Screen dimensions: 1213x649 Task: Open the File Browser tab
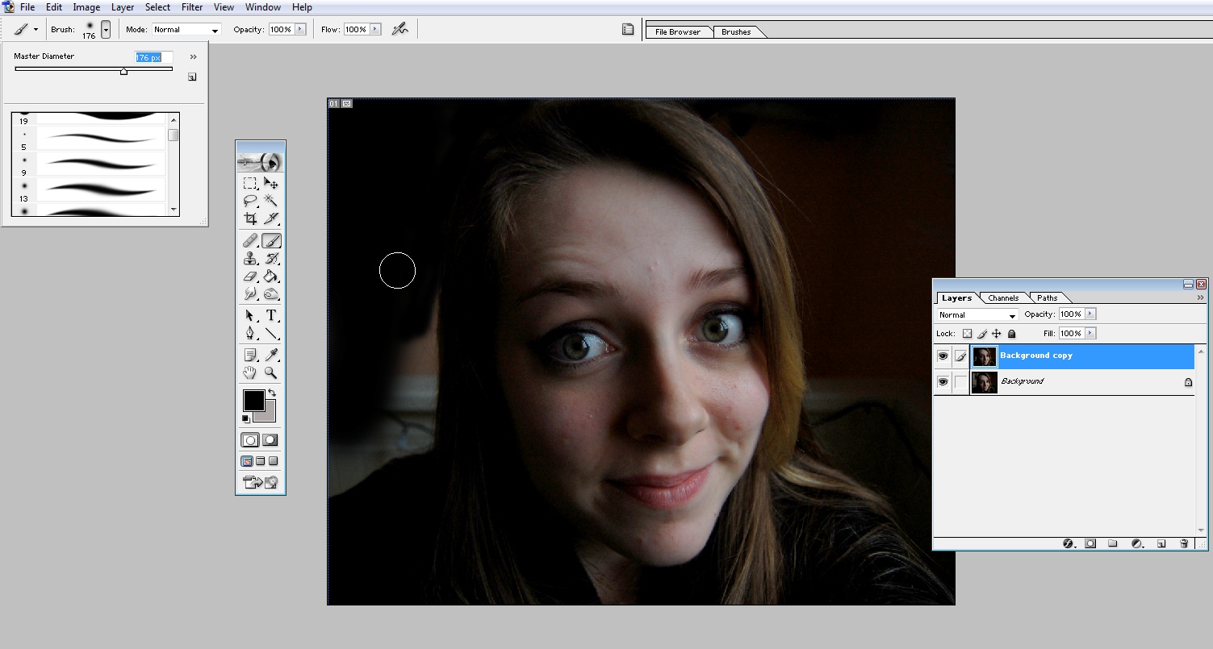click(678, 32)
